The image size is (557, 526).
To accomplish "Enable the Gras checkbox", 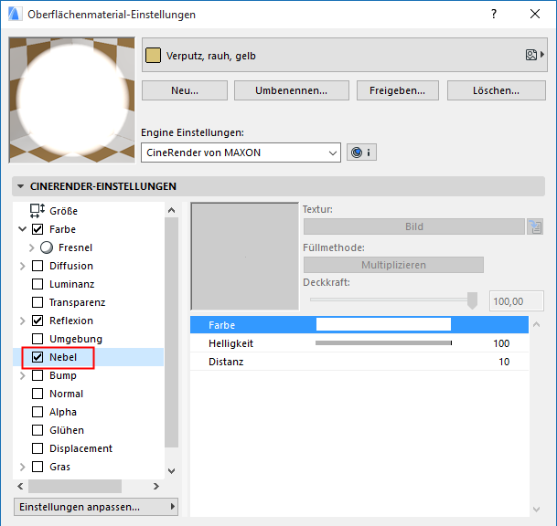I will (37, 467).
